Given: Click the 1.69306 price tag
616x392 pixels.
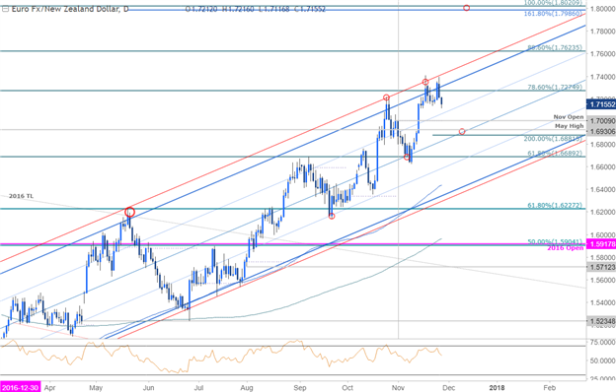Looking at the screenshot, I should point(600,131).
